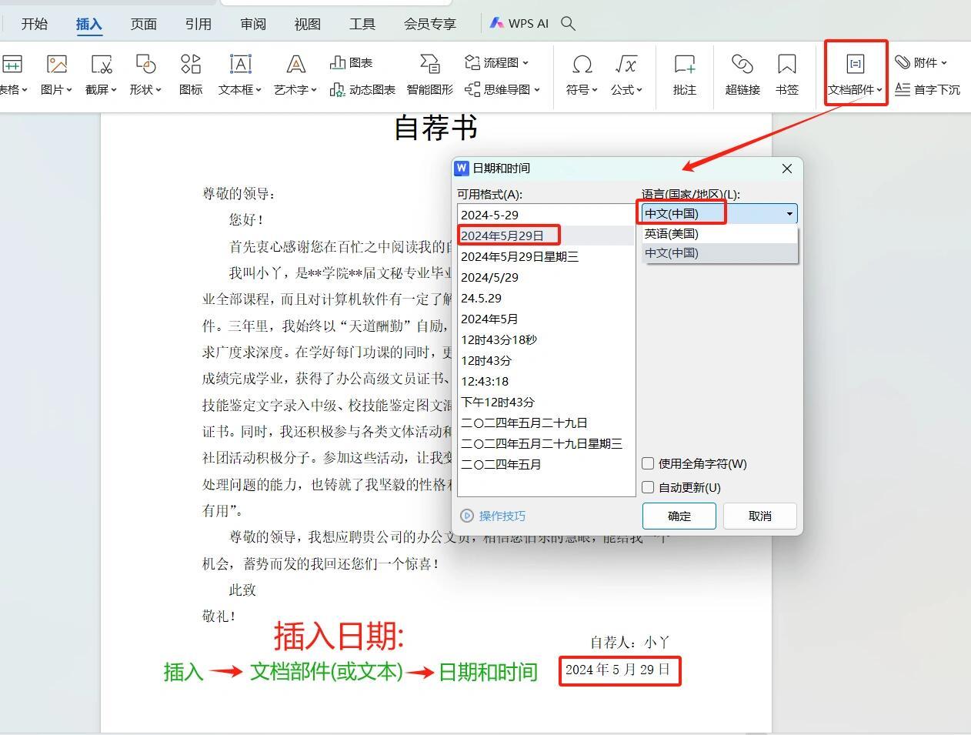Insert a 超链接 hyperlink

[741, 75]
